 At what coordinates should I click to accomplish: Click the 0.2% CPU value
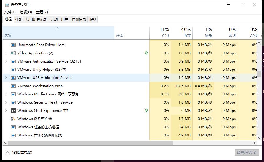pyautogui.click(x=165, y=86)
